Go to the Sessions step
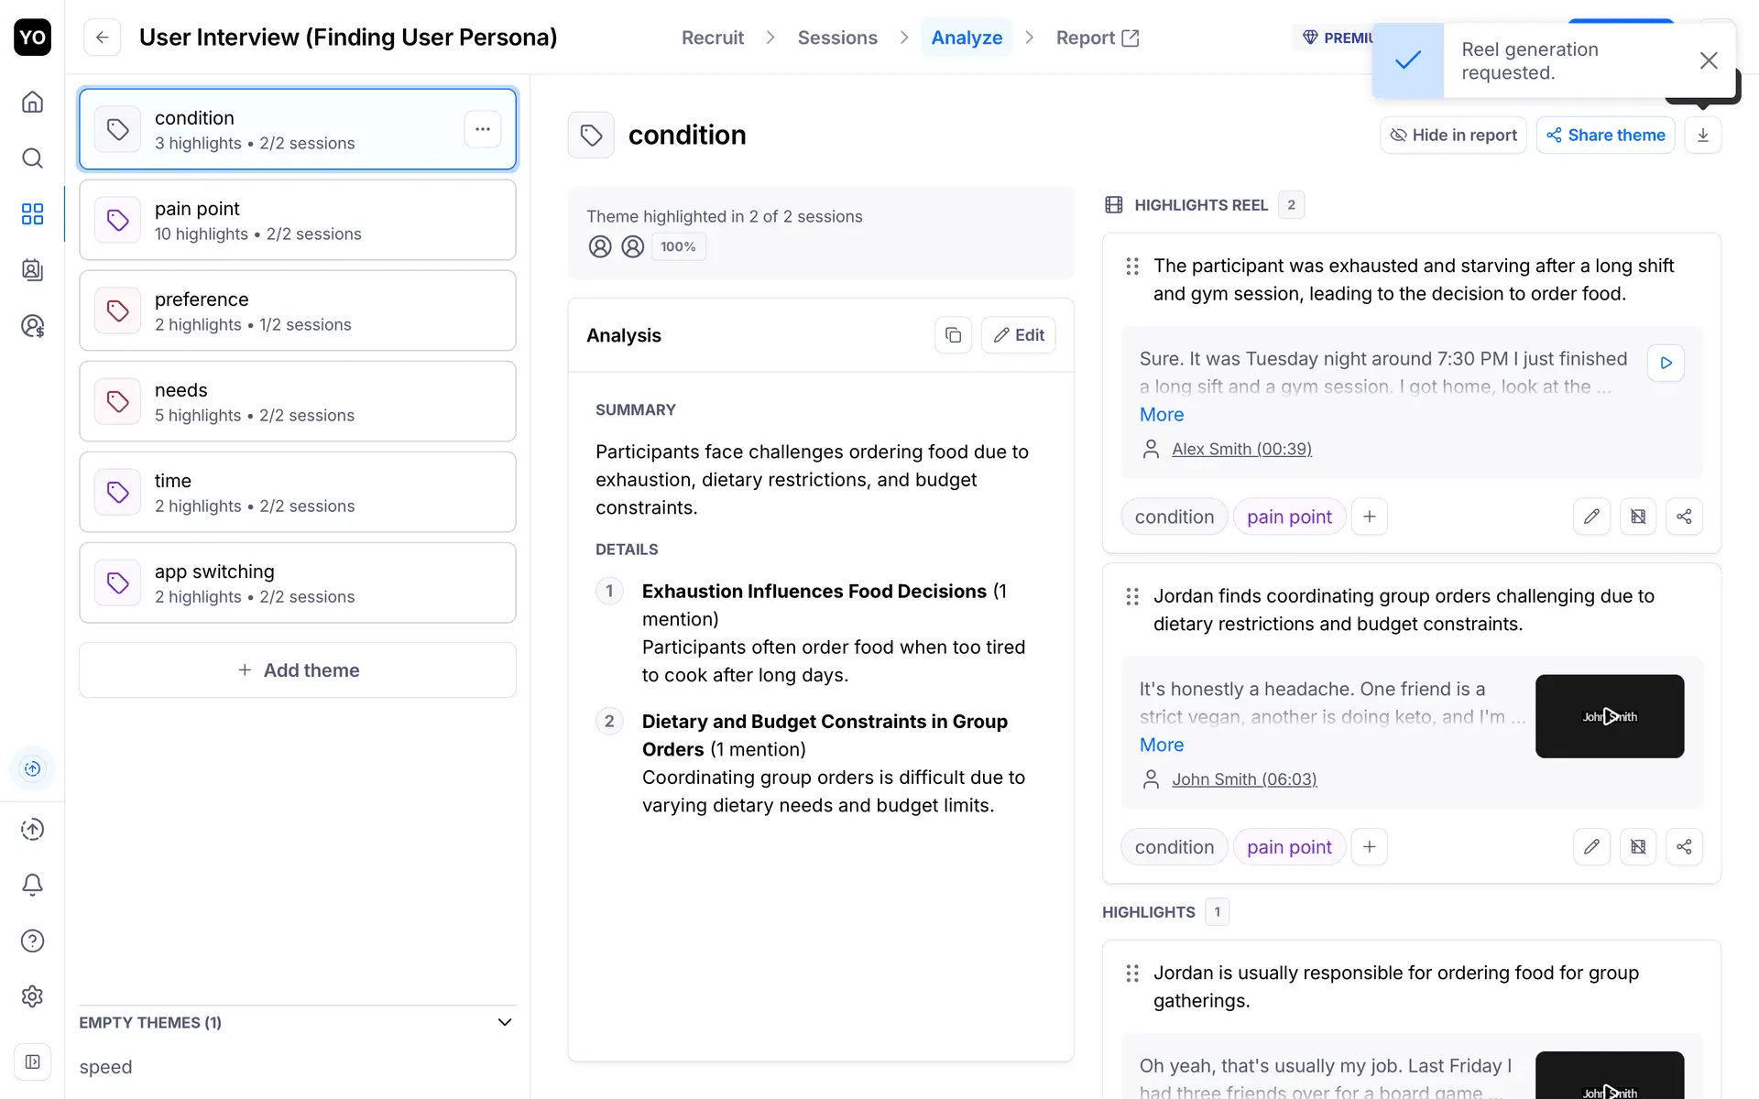 click(x=836, y=38)
